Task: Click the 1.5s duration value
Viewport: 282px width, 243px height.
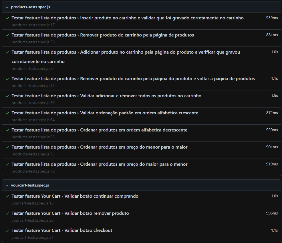Action: coord(274,96)
